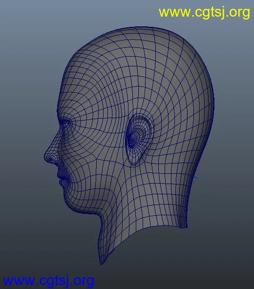This screenshot has height=289, width=254.
Task: Select the nose tip of the mesh
Action: pyautogui.click(x=46, y=157)
